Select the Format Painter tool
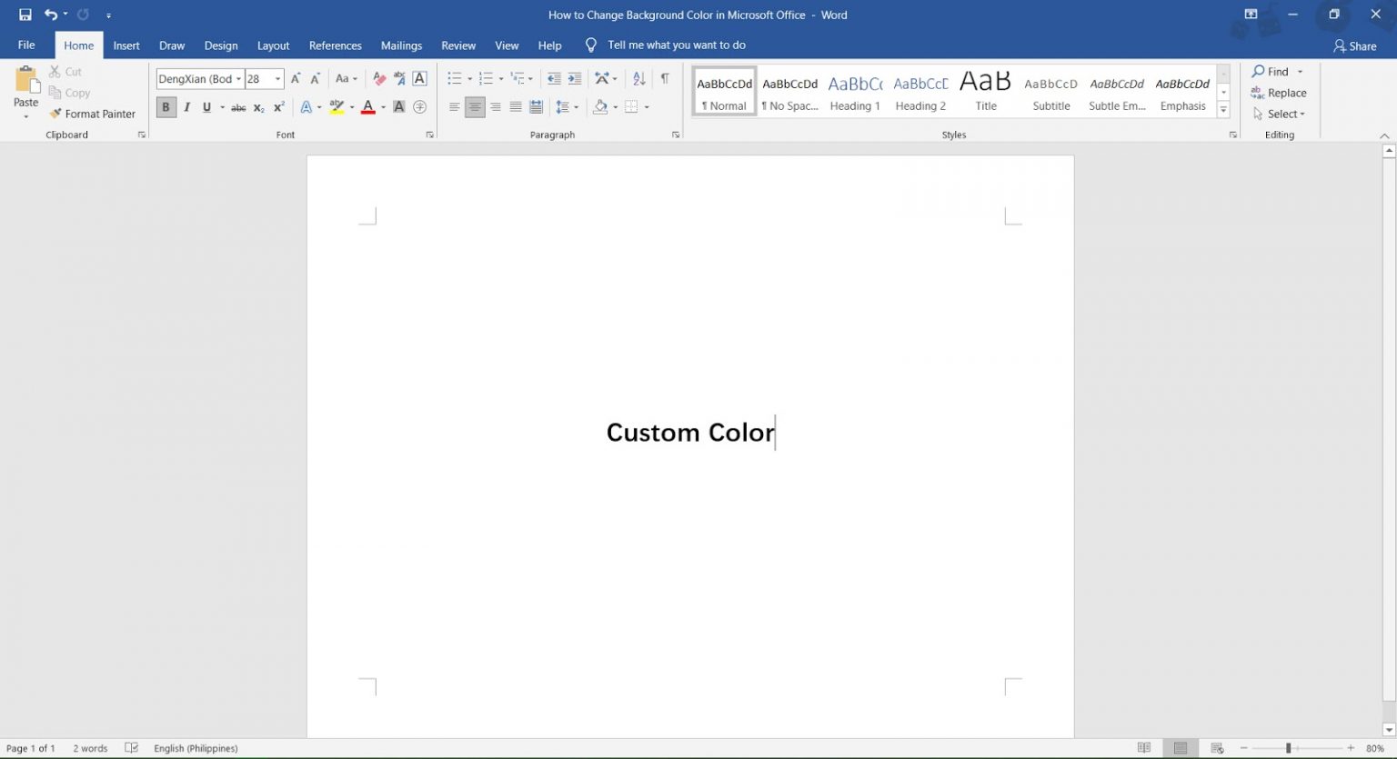The width and height of the screenshot is (1397, 759). pyautogui.click(x=93, y=113)
